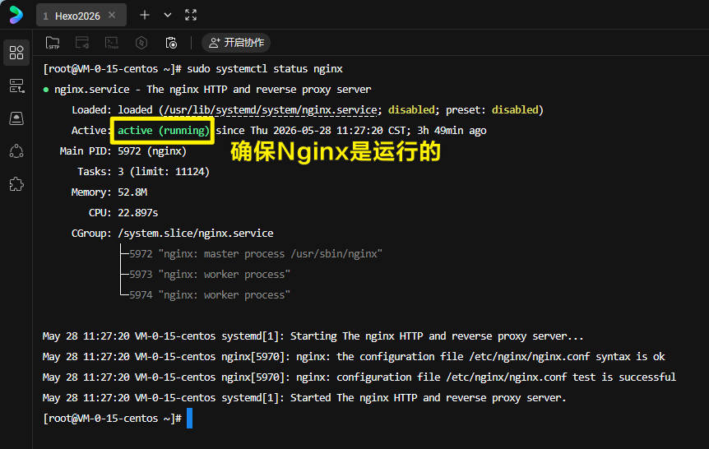Click the first 'disabled' status after nginx.service

411,110
